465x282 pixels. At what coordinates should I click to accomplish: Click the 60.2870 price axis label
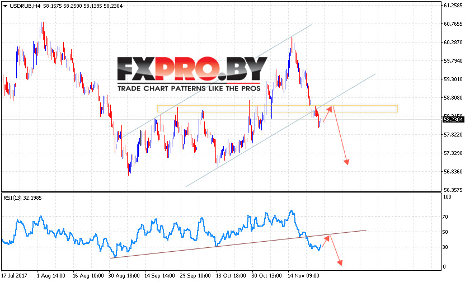pos(453,42)
